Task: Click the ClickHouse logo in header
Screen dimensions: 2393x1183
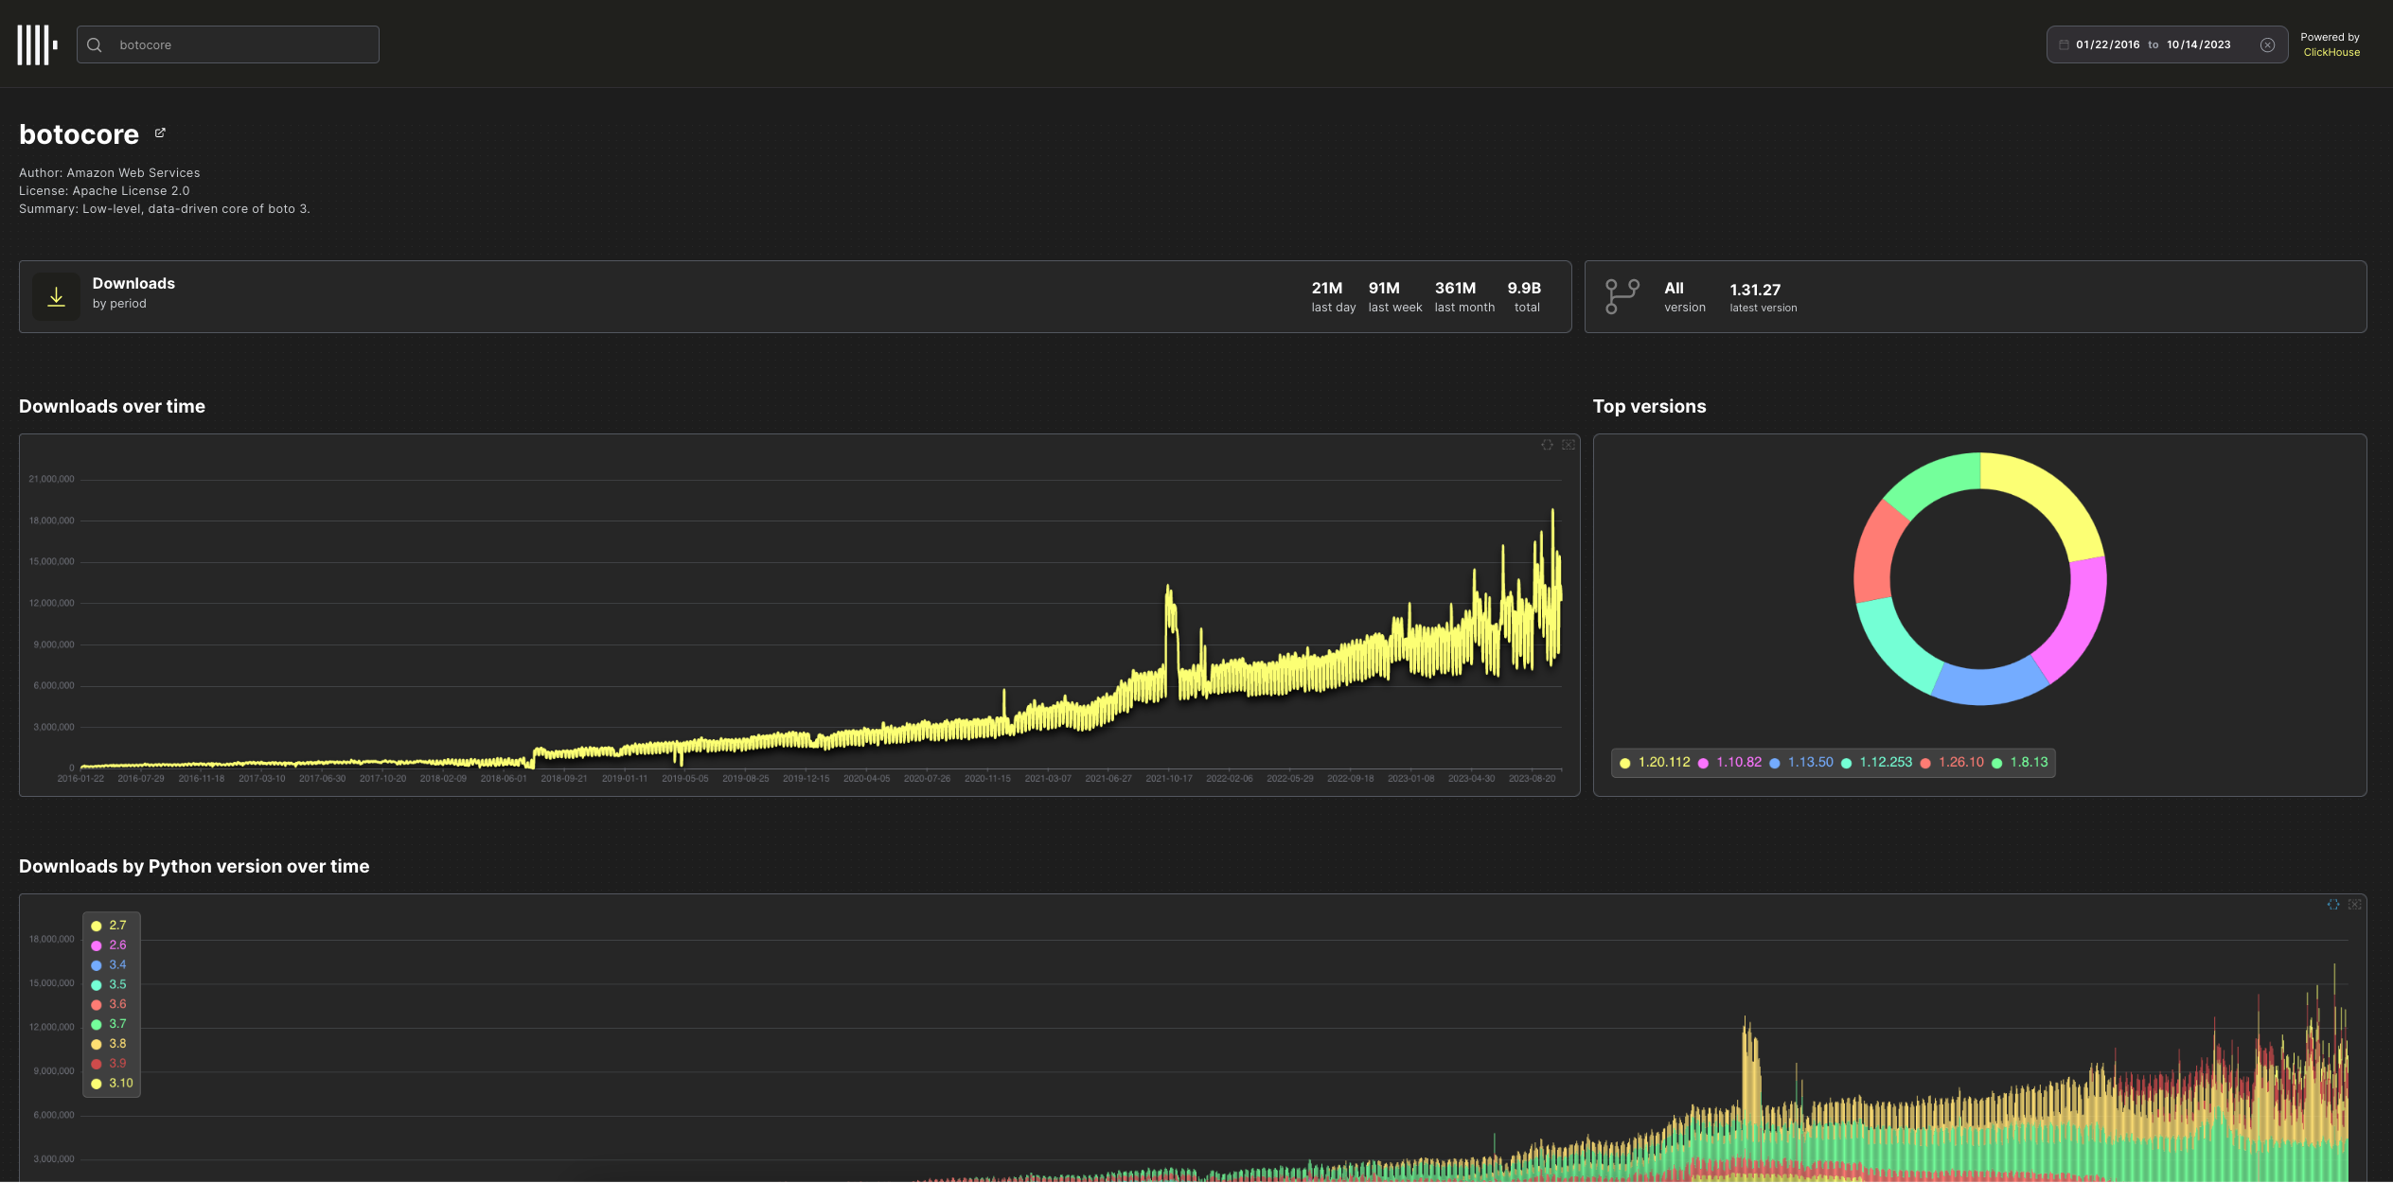Action: pos(37,44)
